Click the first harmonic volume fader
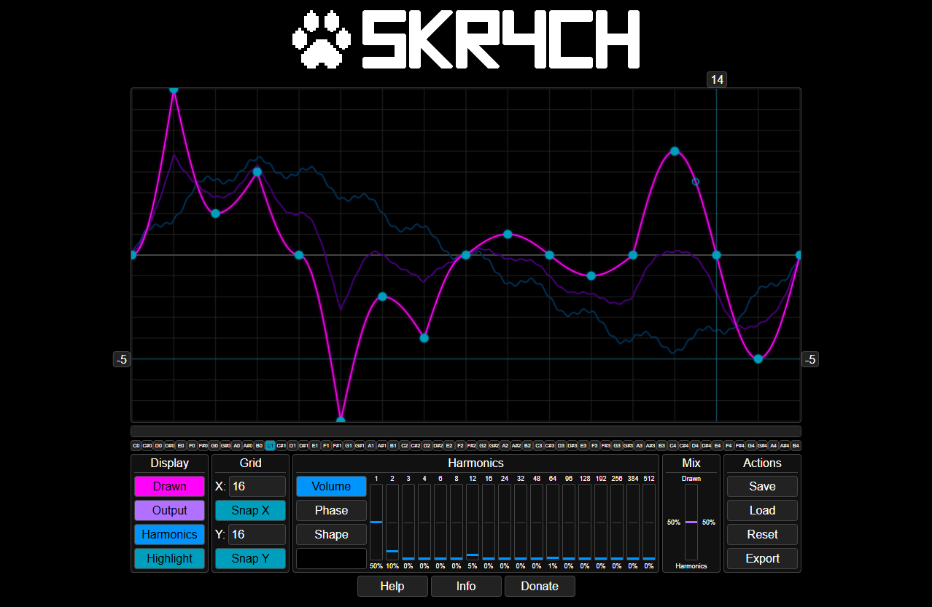 tap(376, 522)
